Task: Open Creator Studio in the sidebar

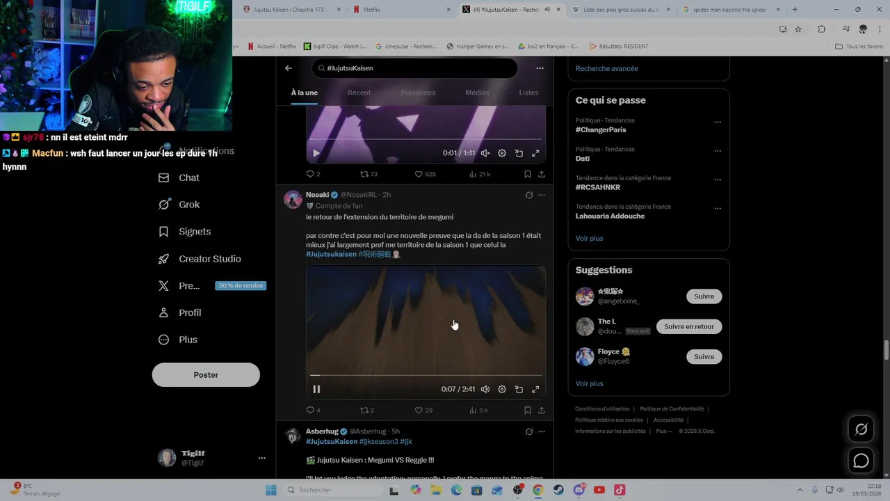Action: [x=200, y=259]
